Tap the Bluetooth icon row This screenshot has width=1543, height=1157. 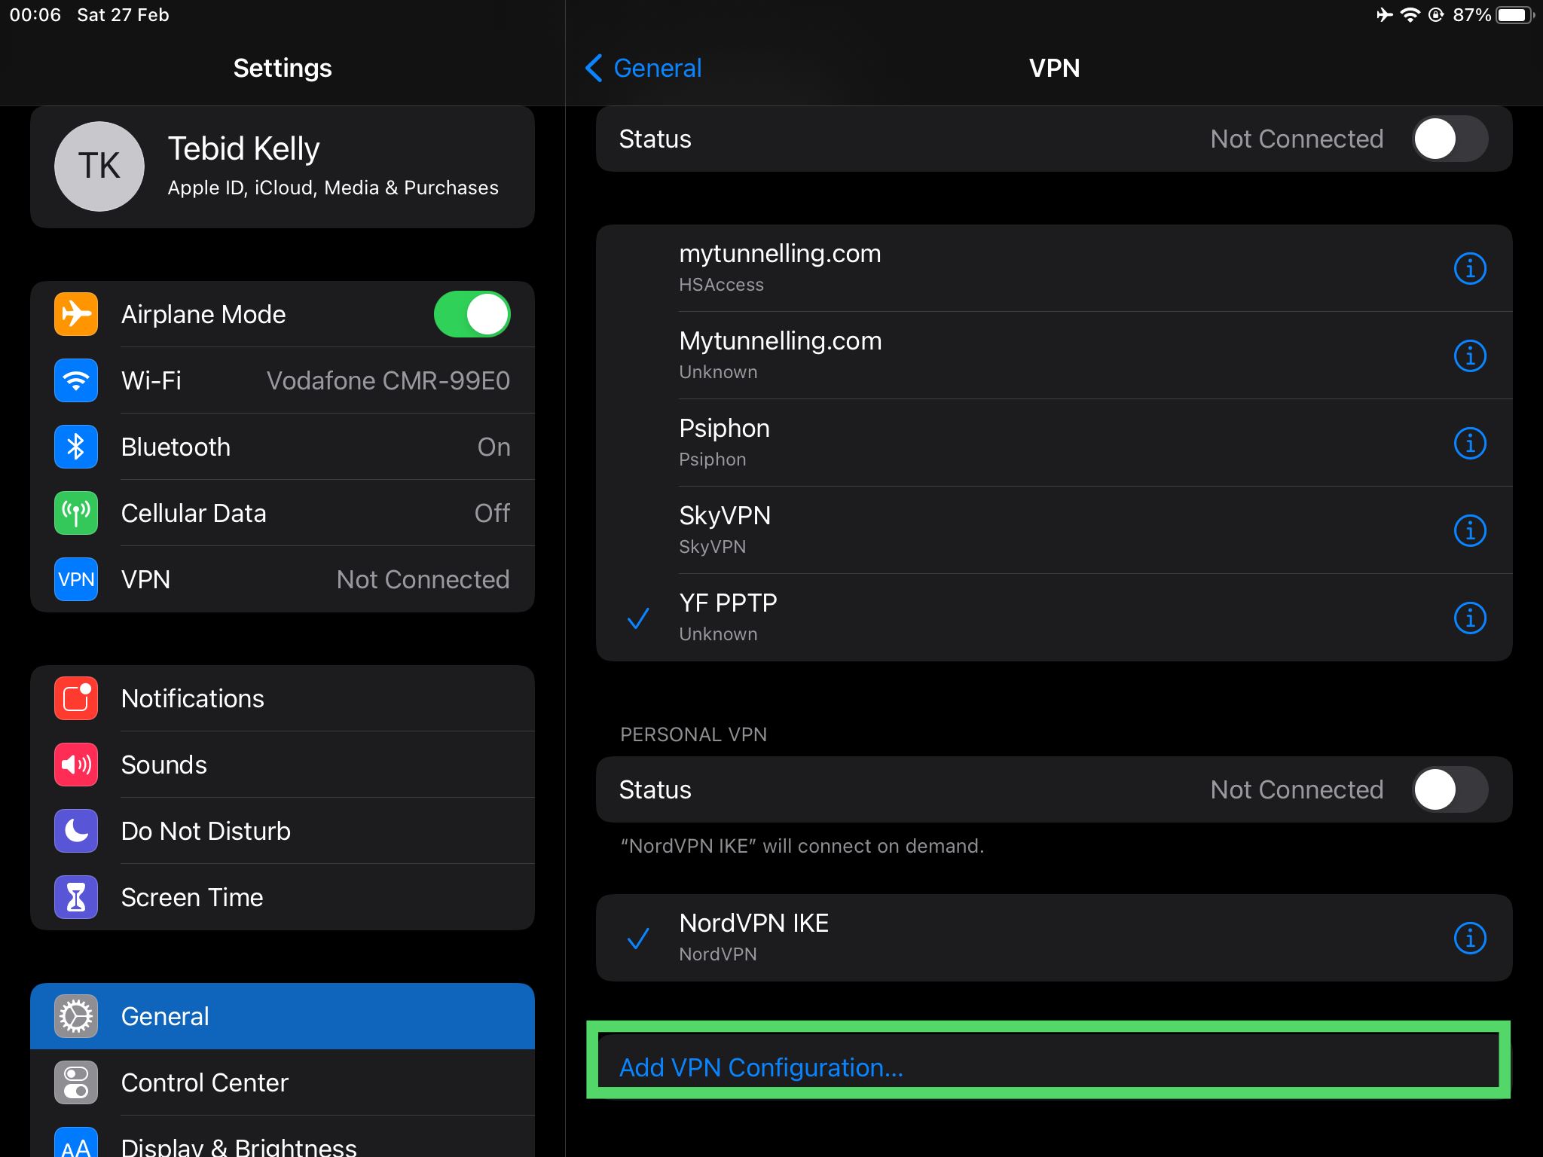[282, 447]
